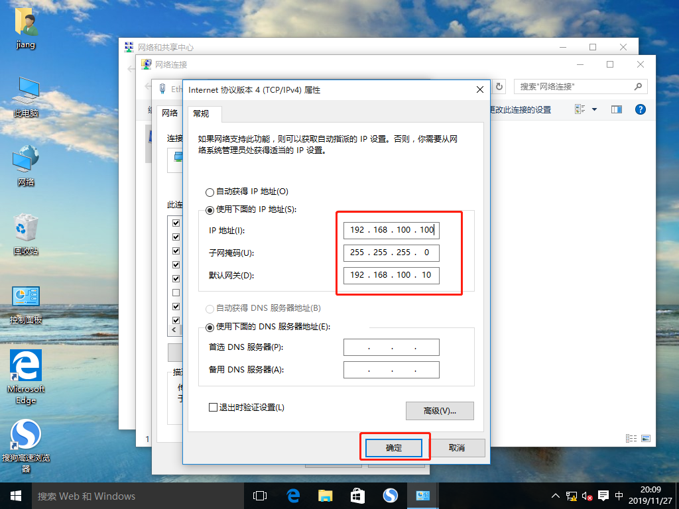Image resolution: width=679 pixels, height=509 pixels.
Task: Click the taskbar 搜索 Web 和 Windows box
Action: coord(138,496)
